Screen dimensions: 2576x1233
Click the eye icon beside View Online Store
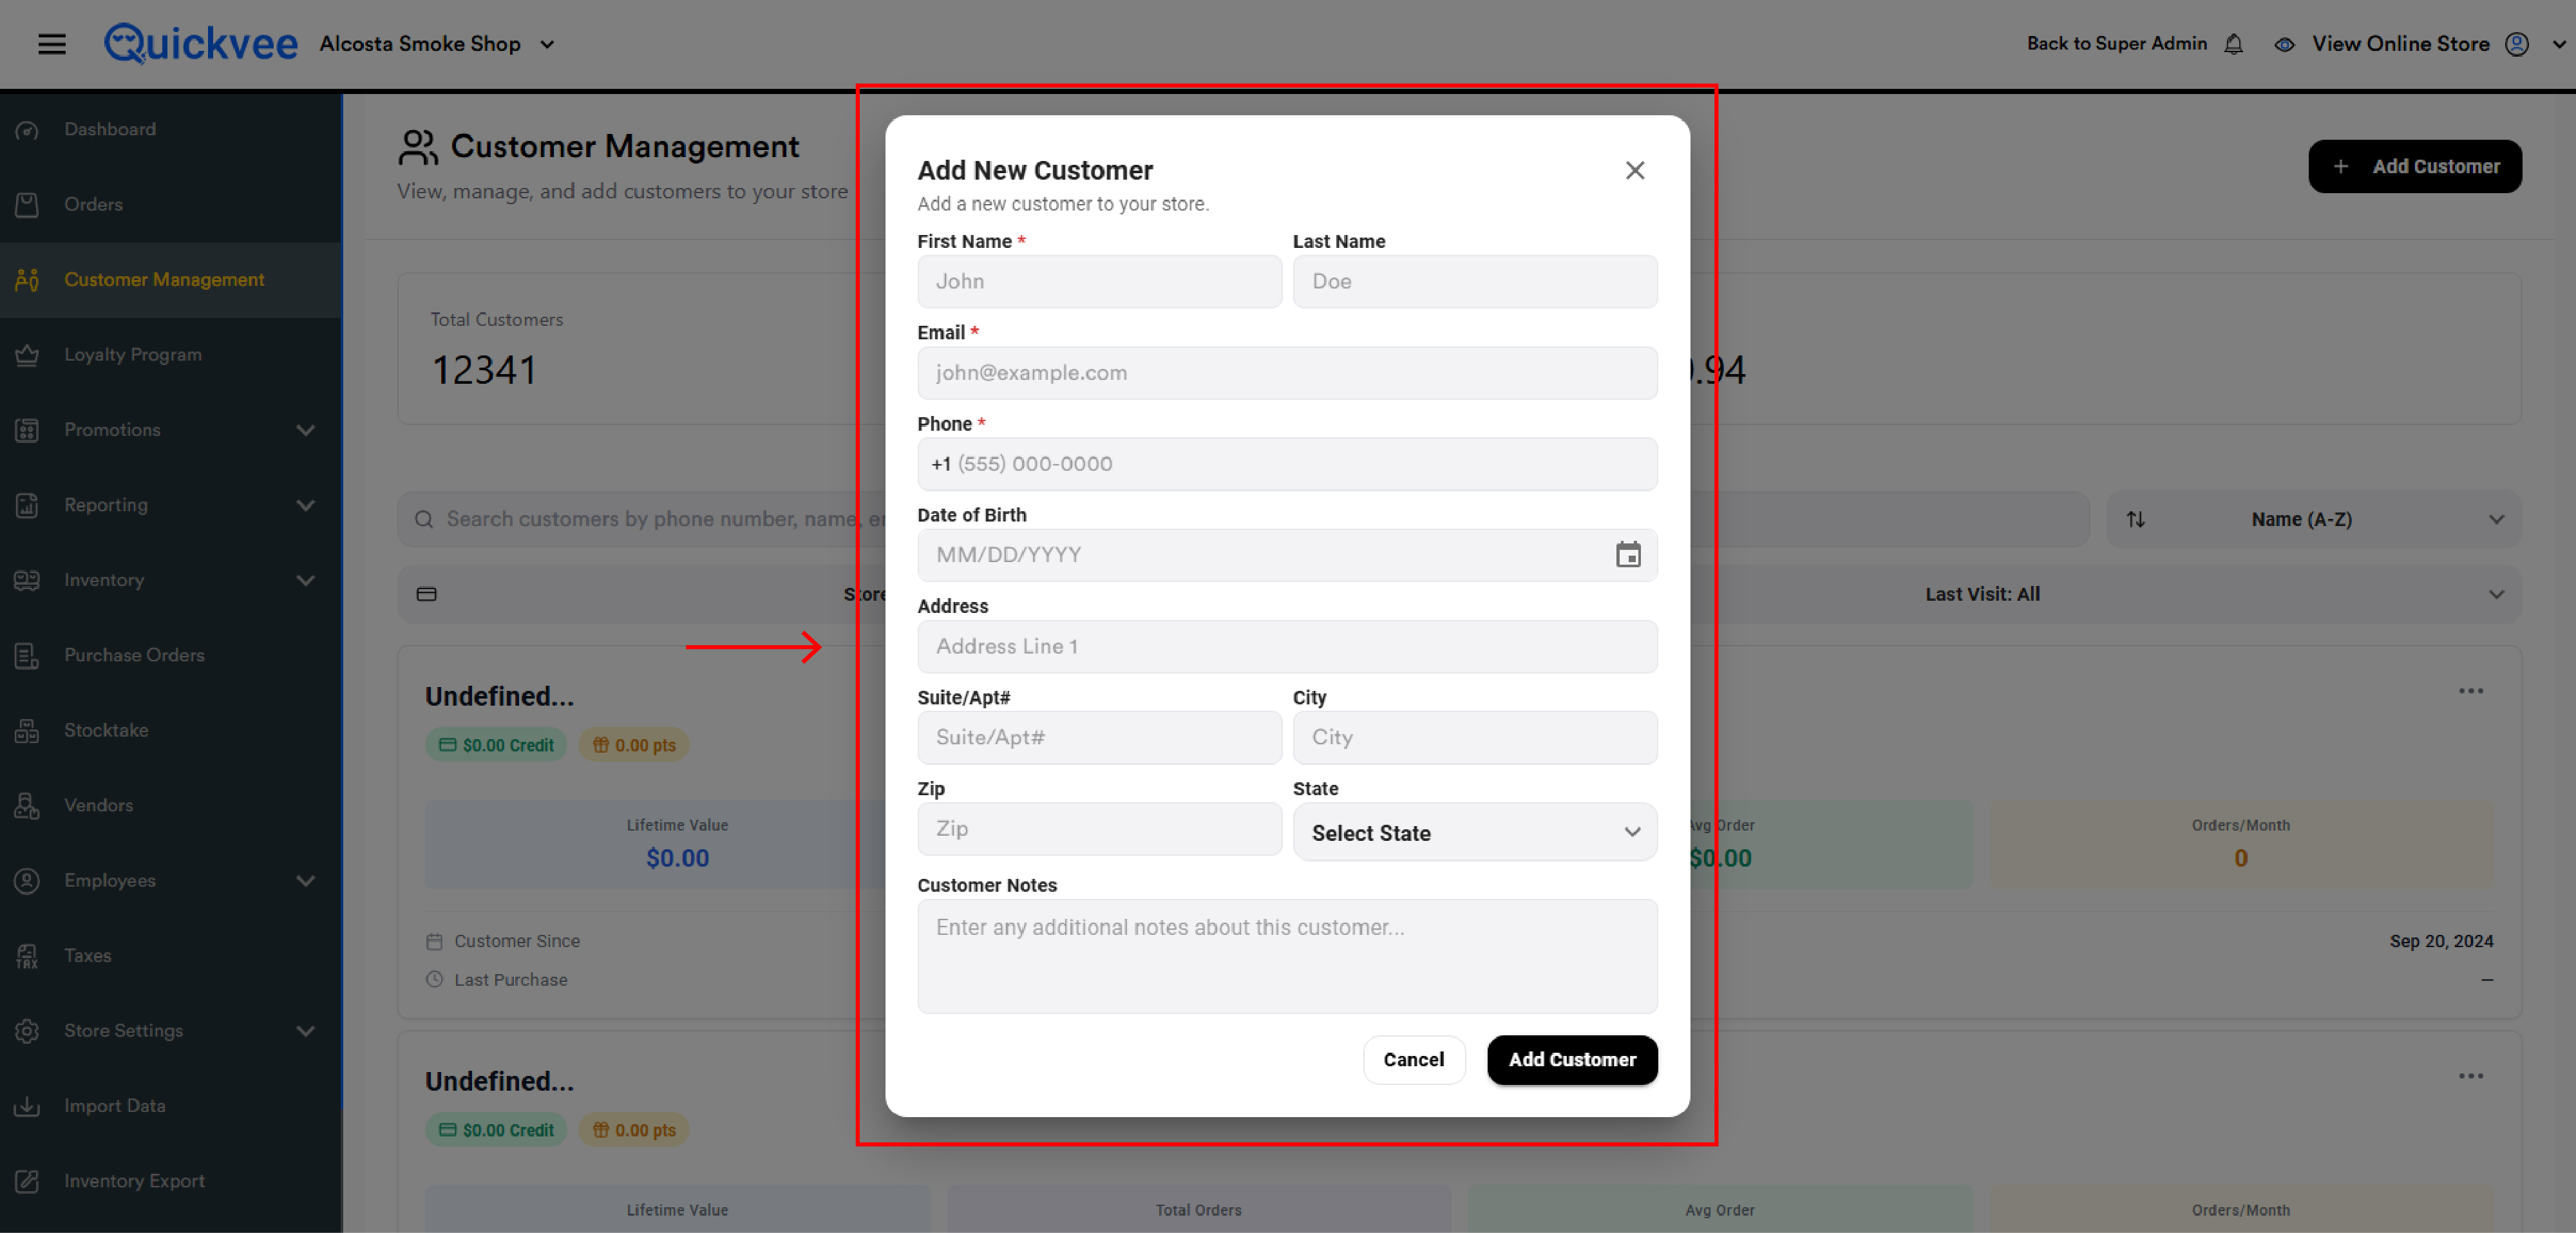(2284, 44)
